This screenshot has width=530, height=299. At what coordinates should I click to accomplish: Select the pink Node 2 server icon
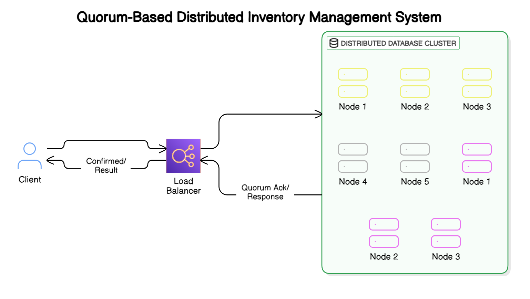tap(384, 233)
